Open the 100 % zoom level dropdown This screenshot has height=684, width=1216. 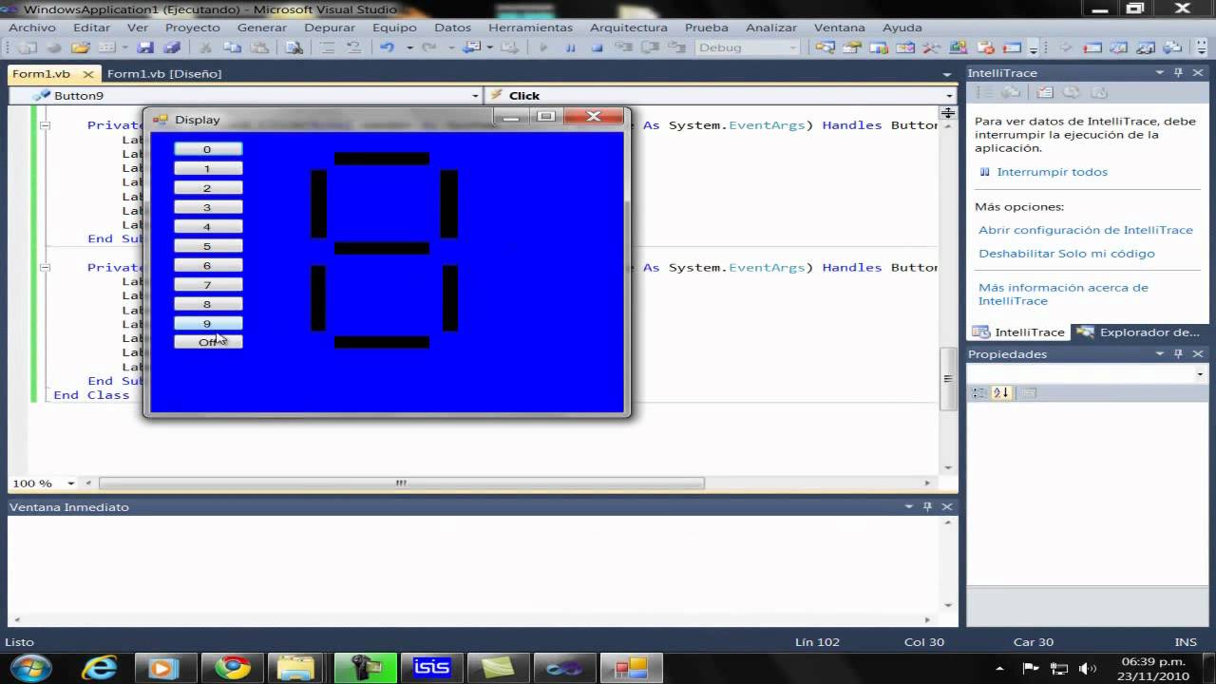coord(71,483)
